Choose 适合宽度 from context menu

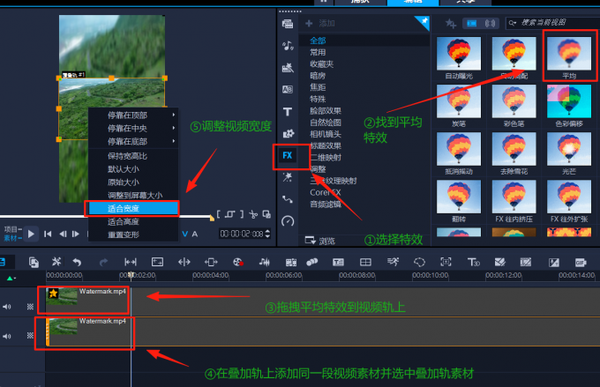133,208
